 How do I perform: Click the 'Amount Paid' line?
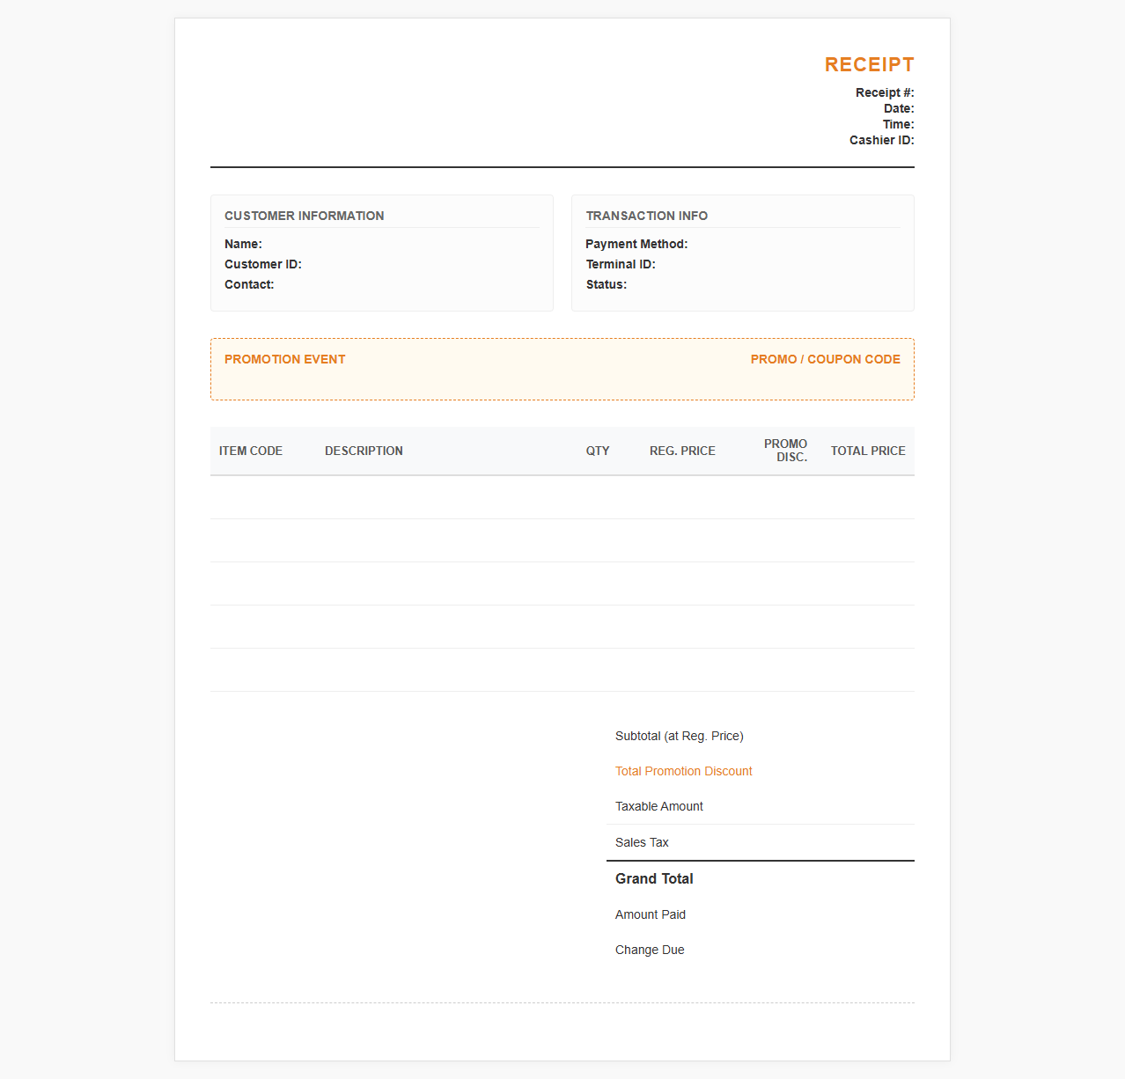tap(761, 914)
